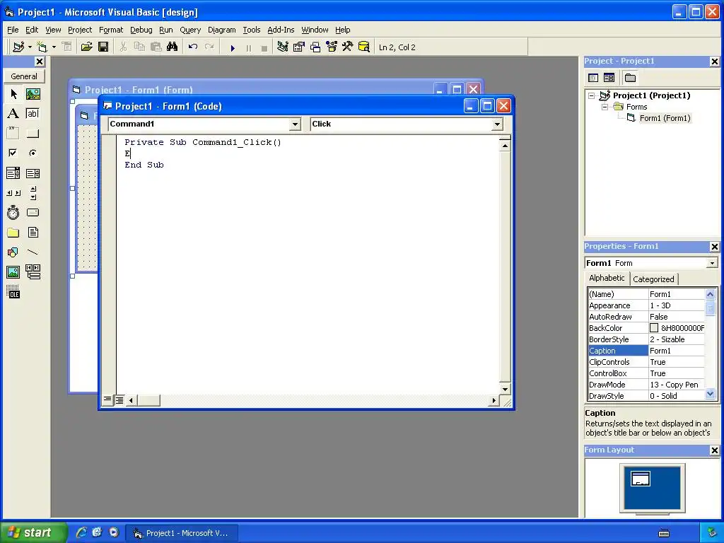Screen dimensions: 724x543
Task: Start the program with the Run arrow
Action: click(x=233, y=47)
